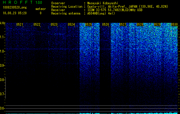Click the observer name Masayuki Kobayashi
This screenshot has height=114, width=180.
coord(103,3)
